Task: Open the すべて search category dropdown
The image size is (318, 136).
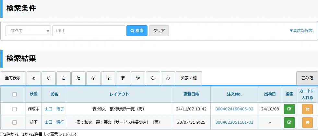Action: pos(28,31)
